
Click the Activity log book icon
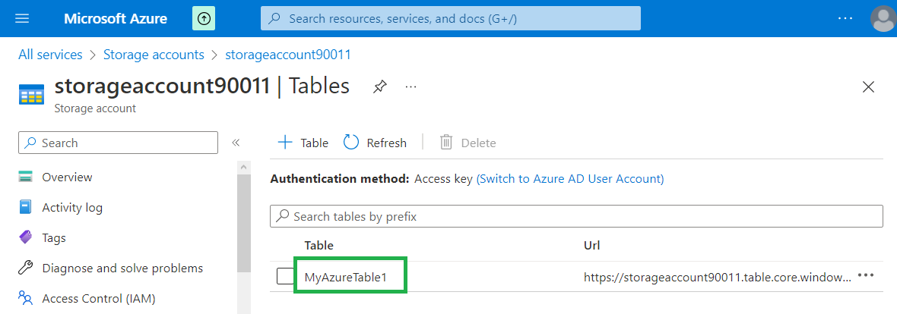point(25,206)
